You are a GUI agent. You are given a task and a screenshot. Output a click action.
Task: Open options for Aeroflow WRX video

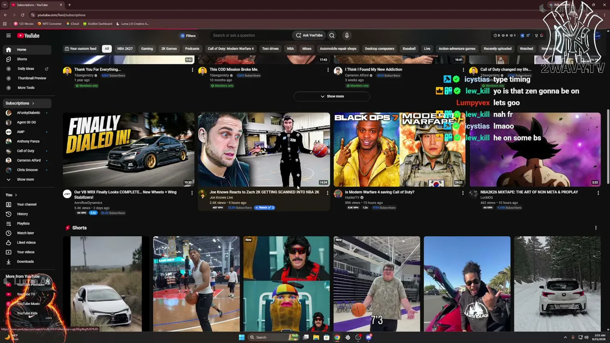[192, 193]
